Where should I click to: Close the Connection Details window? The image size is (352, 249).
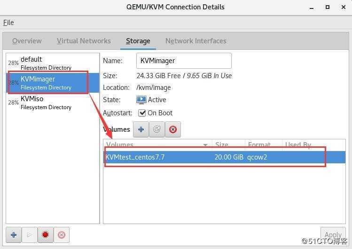344,7
